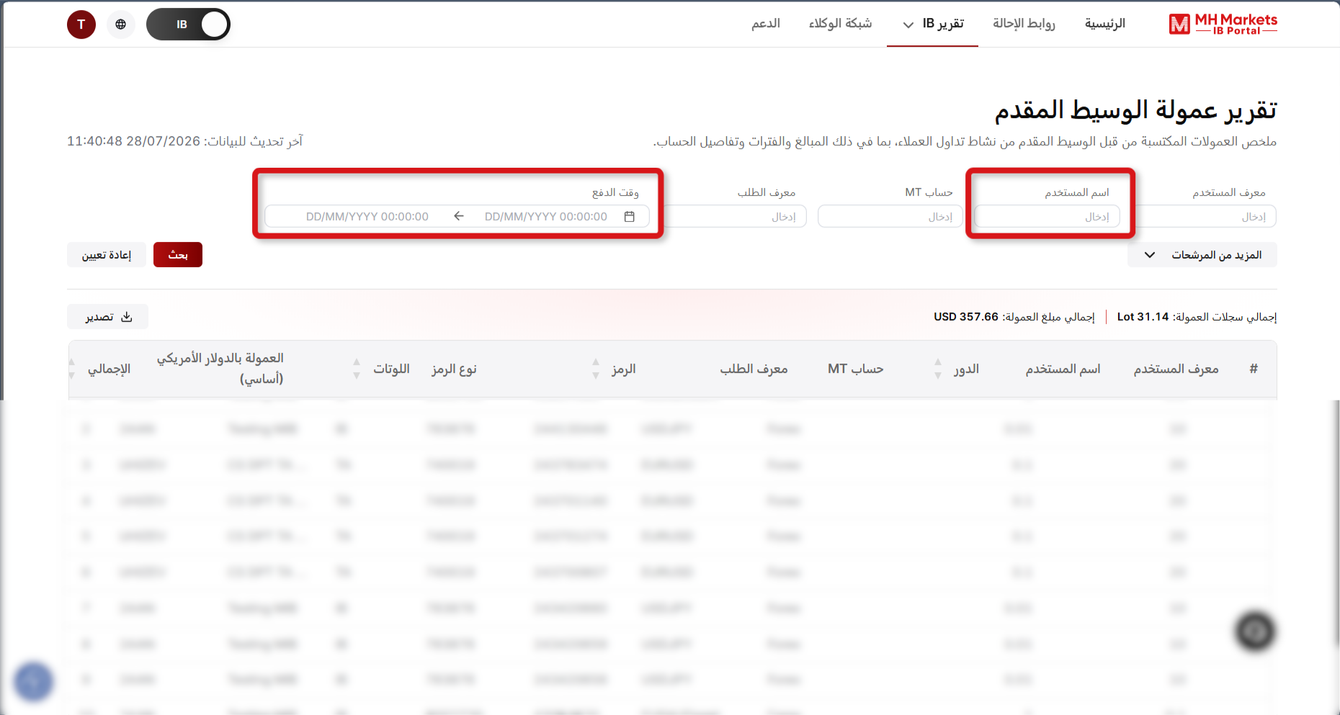Click the حساب MT column header
The height and width of the screenshot is (715, 1340).
tap(855, 369)
